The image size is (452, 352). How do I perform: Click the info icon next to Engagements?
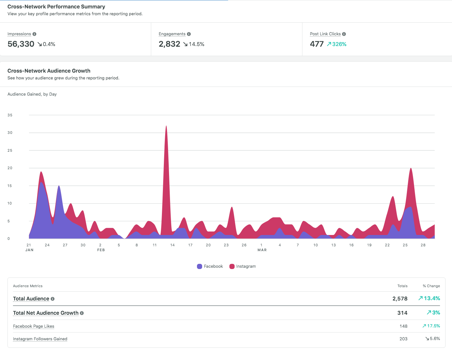[189, 34]
